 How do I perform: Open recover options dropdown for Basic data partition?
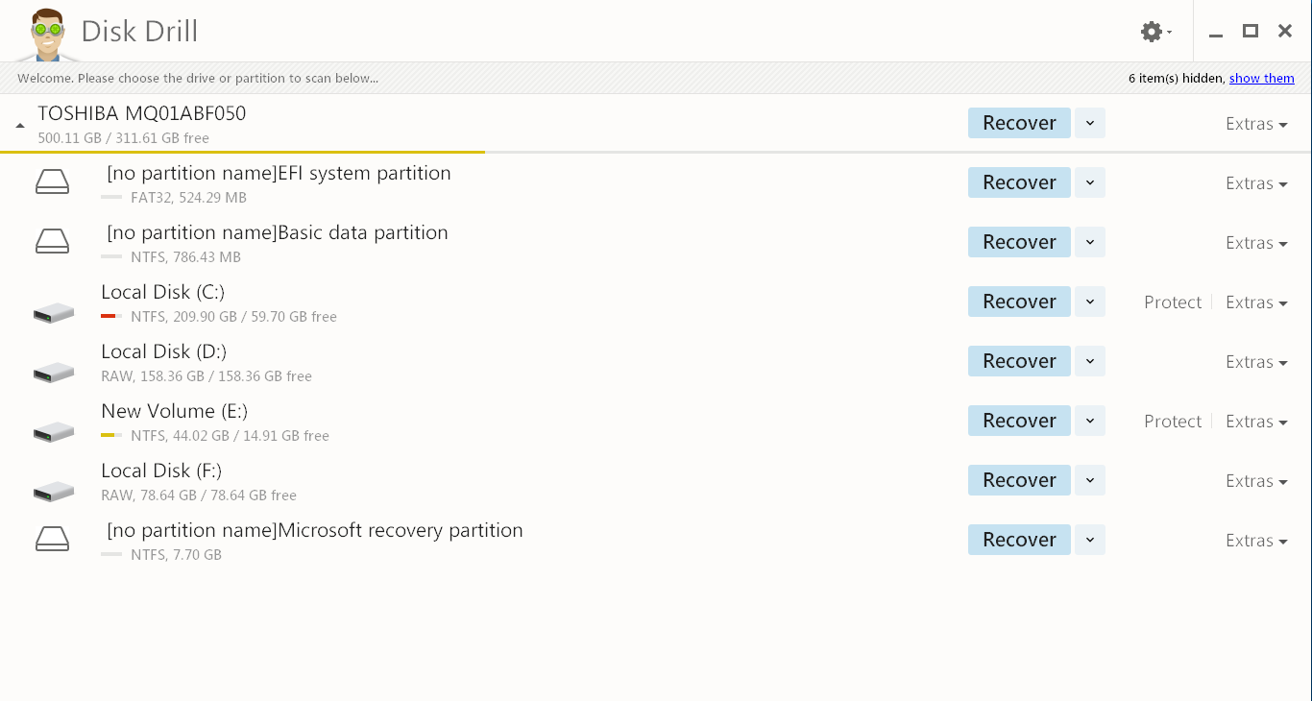click(x=1089, y=242)
